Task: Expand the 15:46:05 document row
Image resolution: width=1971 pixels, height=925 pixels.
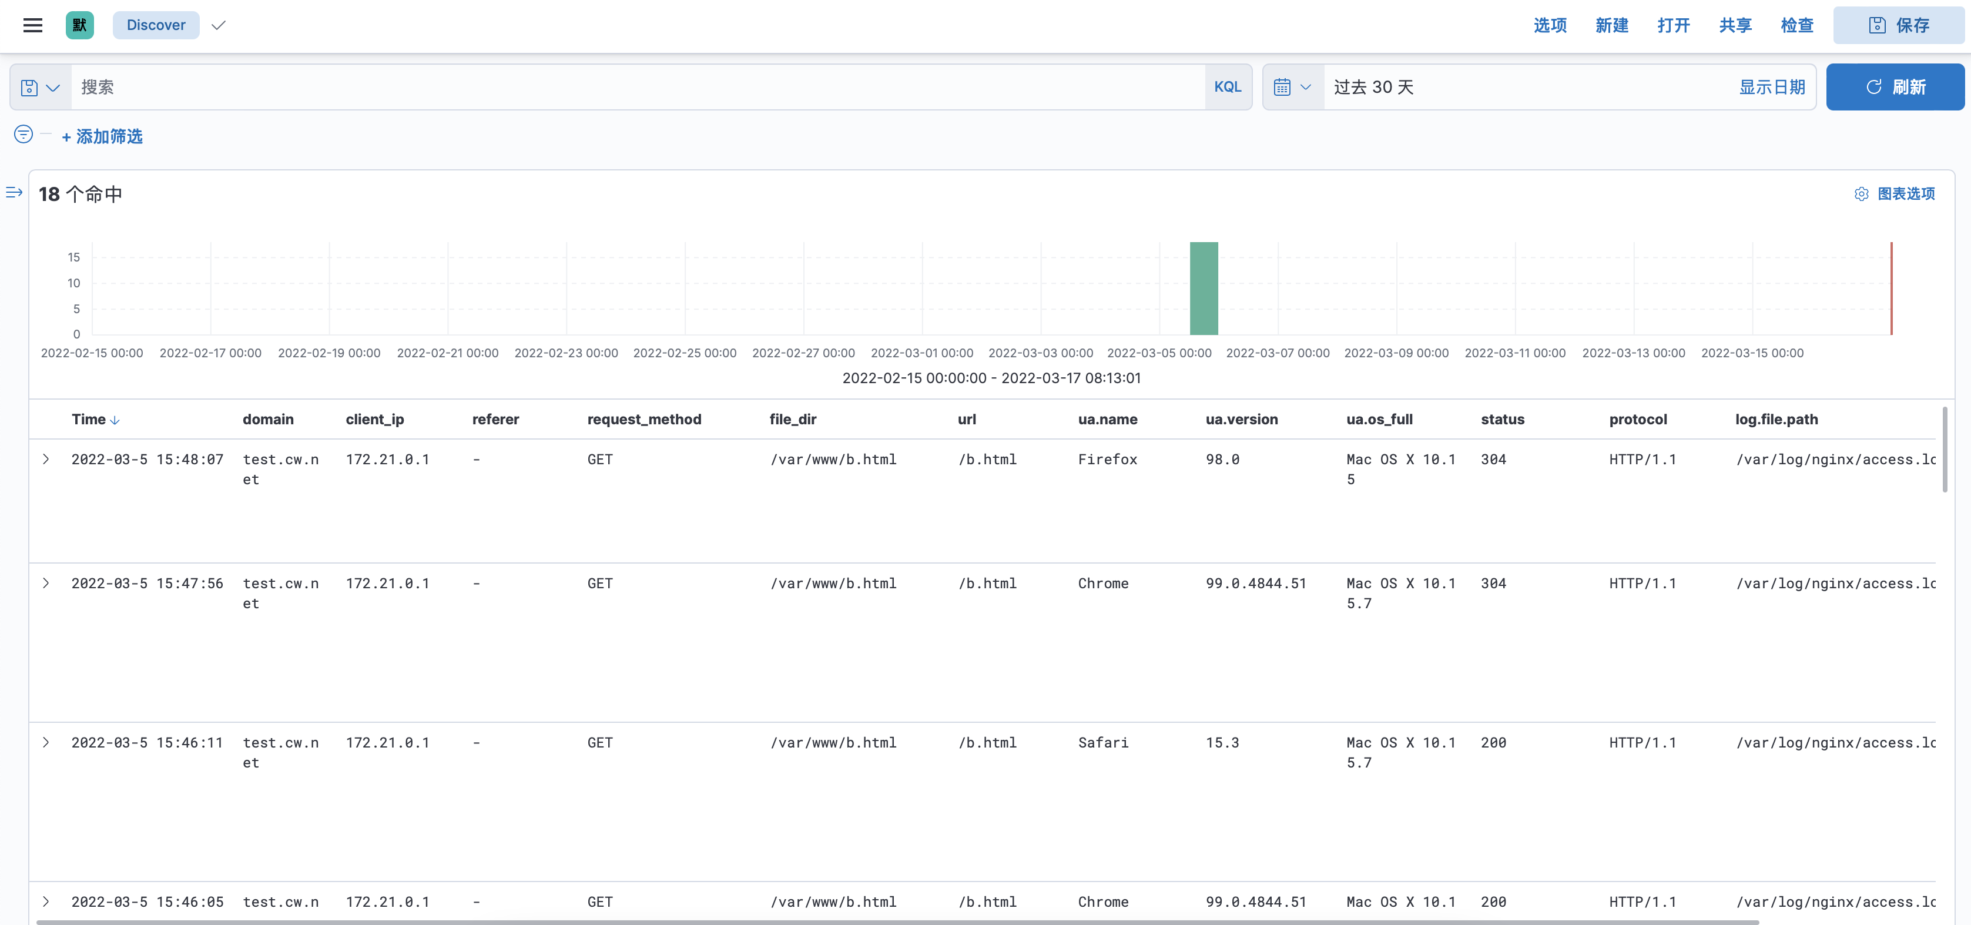Action: 46,901
